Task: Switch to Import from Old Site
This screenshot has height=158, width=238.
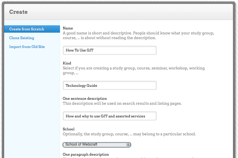Action: [x=27, y=47]
